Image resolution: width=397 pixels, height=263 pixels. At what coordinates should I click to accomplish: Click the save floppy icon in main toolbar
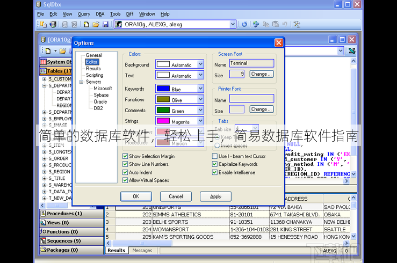point(105,24)
